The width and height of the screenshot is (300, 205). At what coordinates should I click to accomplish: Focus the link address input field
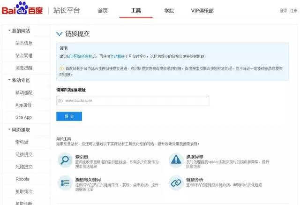coord(133,101)
